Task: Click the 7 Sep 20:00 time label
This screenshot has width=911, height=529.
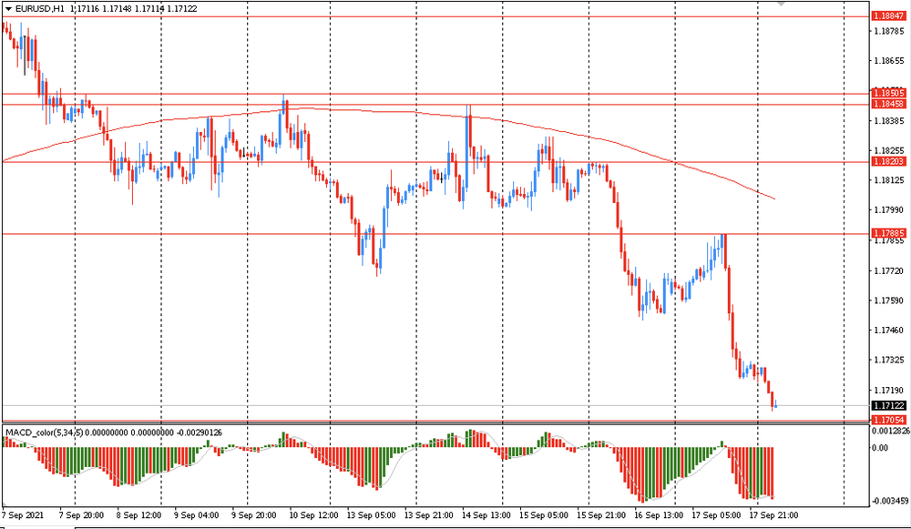Action: pyautogui.click(x=82, y=515)
